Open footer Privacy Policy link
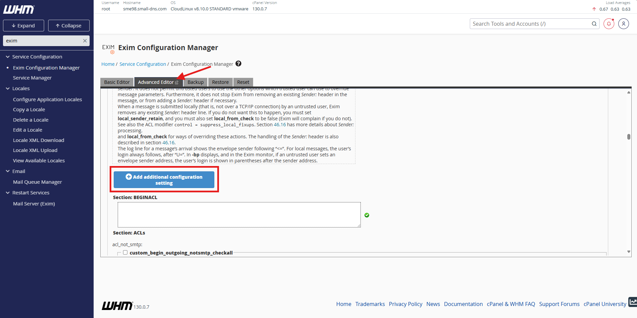This screenshot has width=637, height=318. [406, 304]
